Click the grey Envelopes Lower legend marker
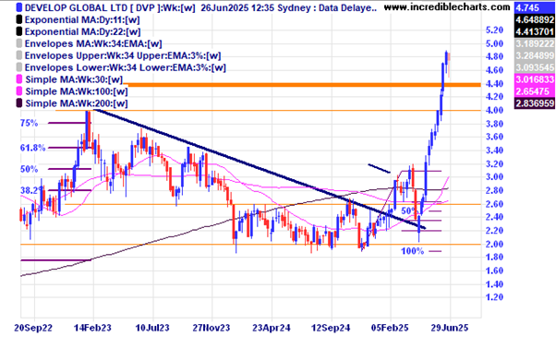The height and width of the screenshot is (337, 556). [x=19, y=67]
